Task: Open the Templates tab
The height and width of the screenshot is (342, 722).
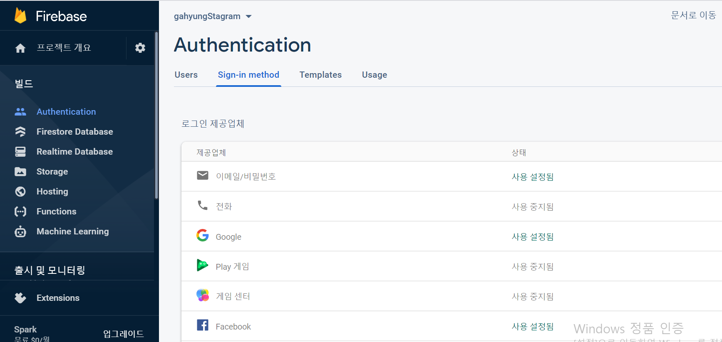Action: coord(320,75)
